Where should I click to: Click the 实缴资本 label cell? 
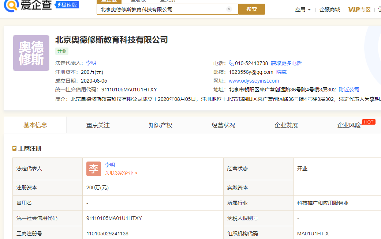pos(258,187)
